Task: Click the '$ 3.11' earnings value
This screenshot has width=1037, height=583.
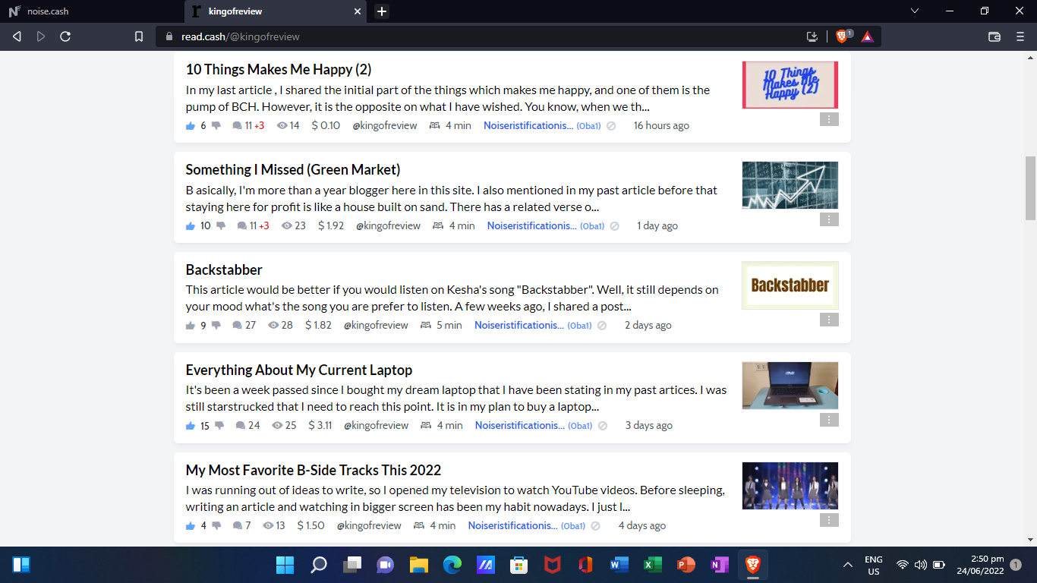Action: click(x=320, y=426)
